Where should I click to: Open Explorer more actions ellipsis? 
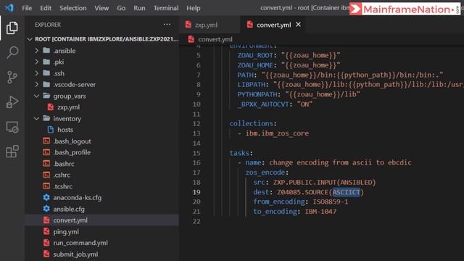167,25
